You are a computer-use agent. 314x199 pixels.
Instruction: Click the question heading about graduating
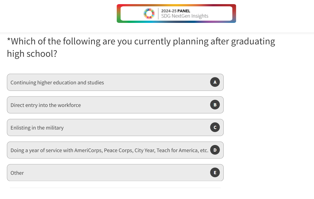(x=141, y=41)
